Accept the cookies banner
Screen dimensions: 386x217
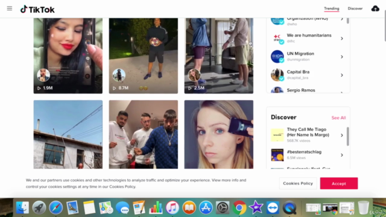click(x=339, y=183)
